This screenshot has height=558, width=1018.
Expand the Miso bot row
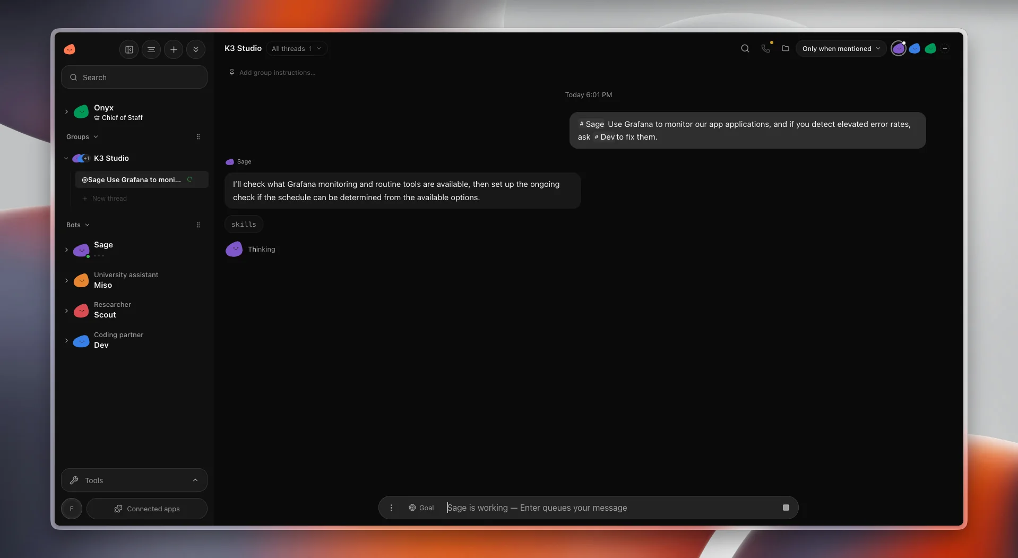pyautogui.click(x=66, y=280)
